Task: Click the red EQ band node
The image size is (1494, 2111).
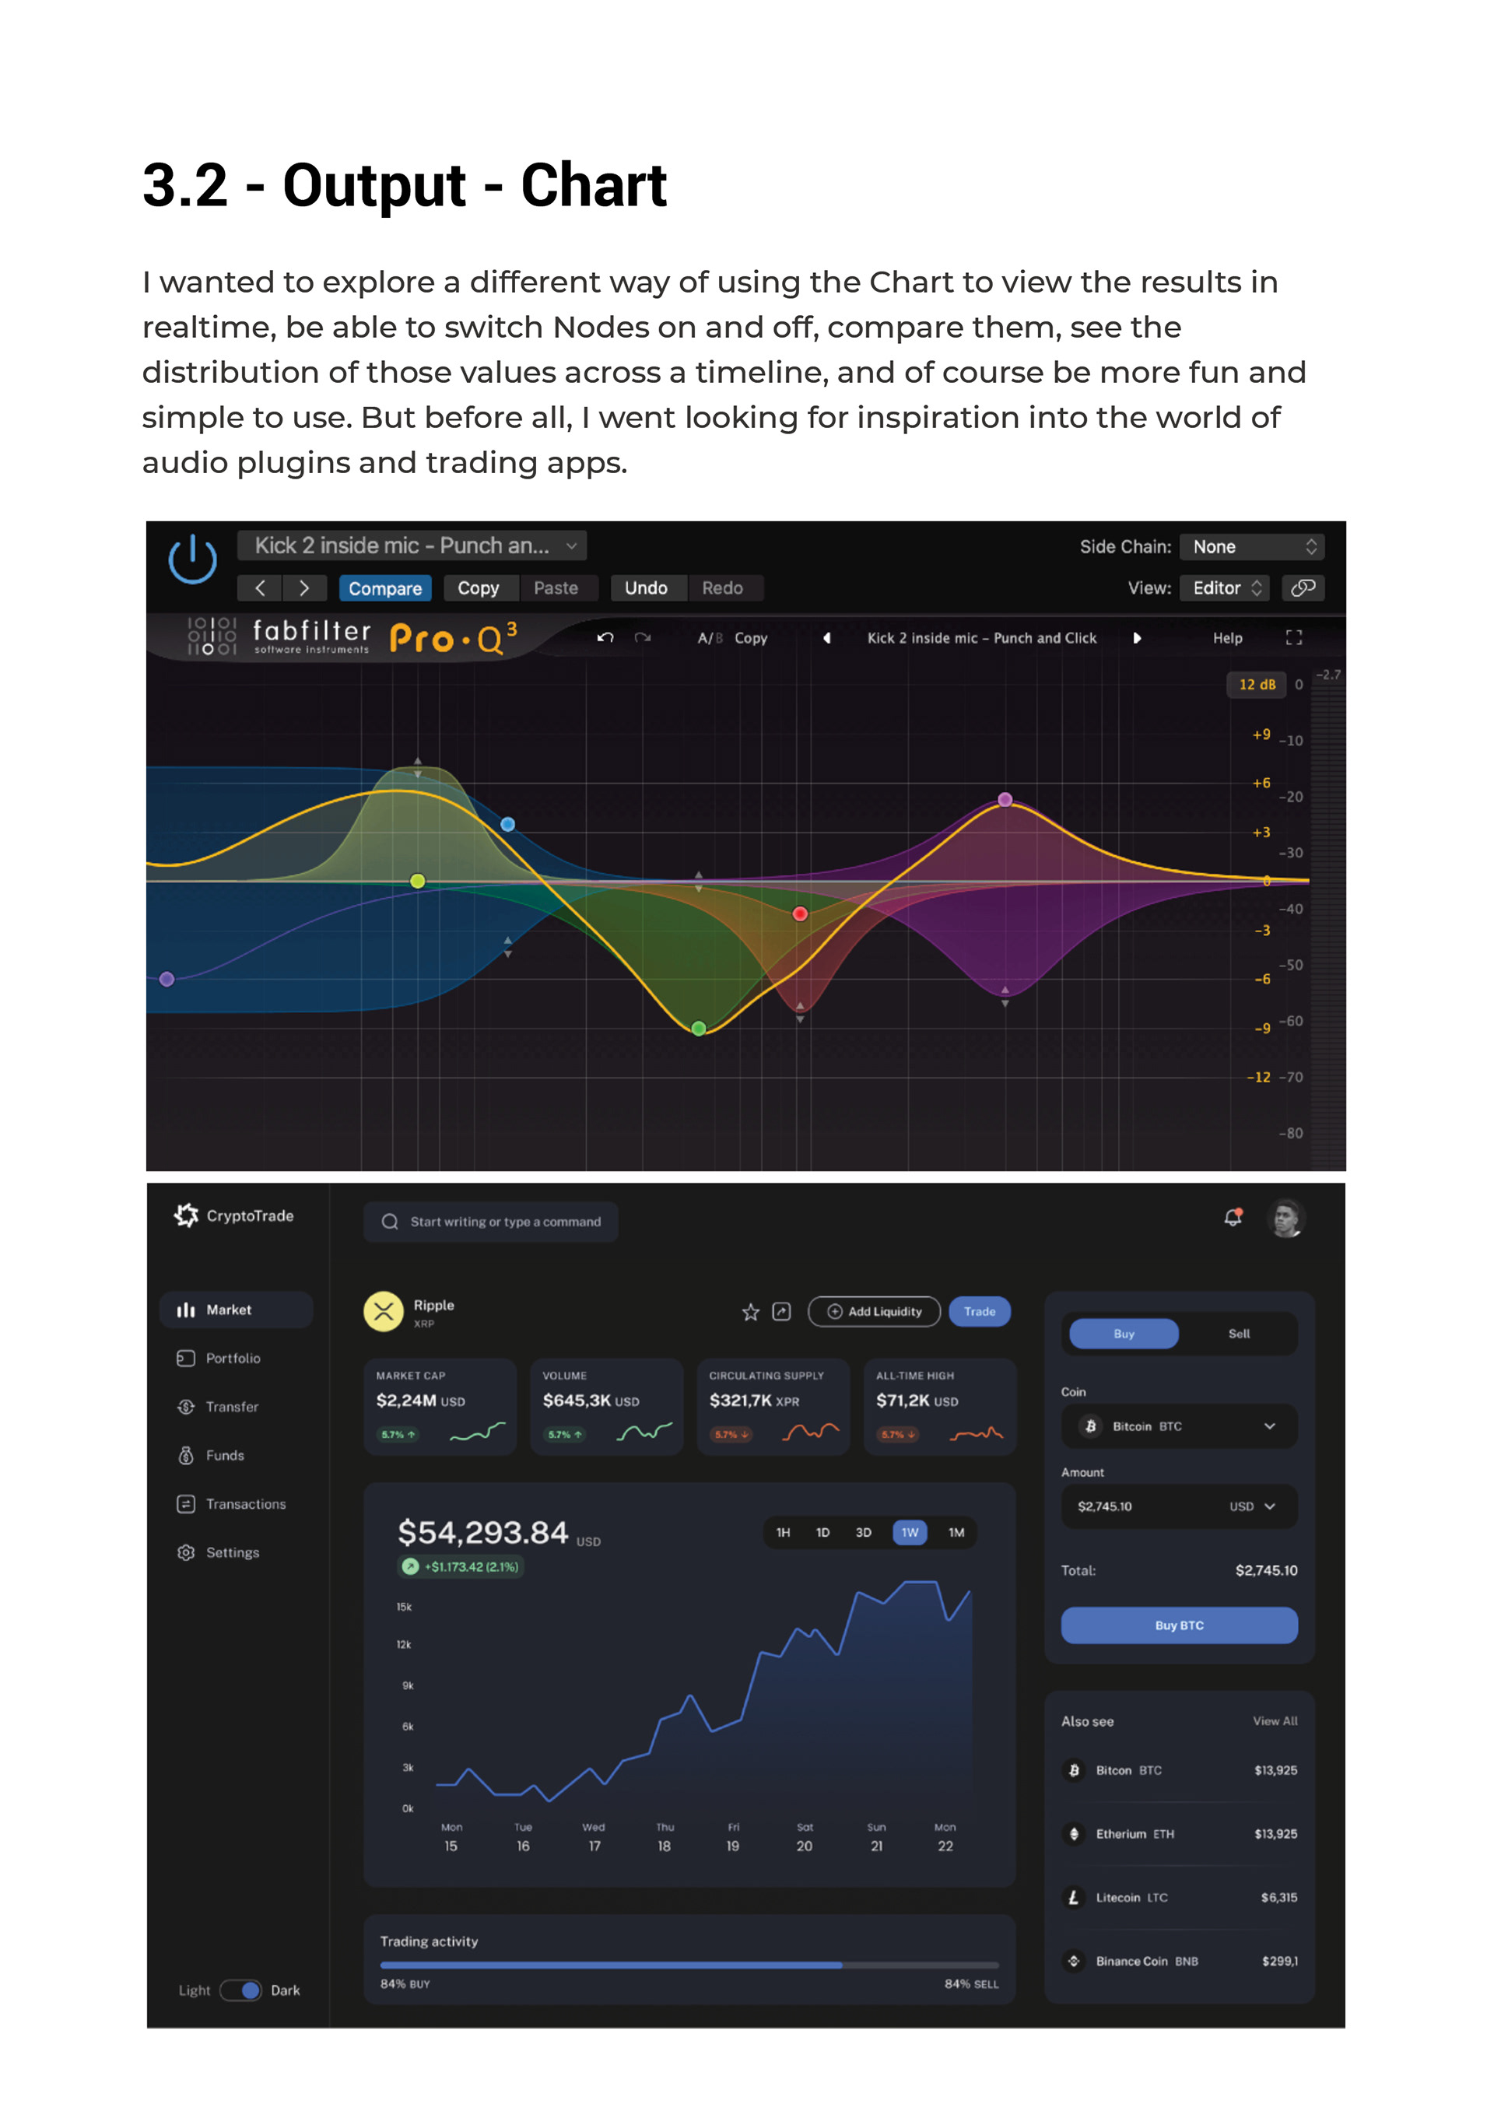Action: (x=801, y=913)
